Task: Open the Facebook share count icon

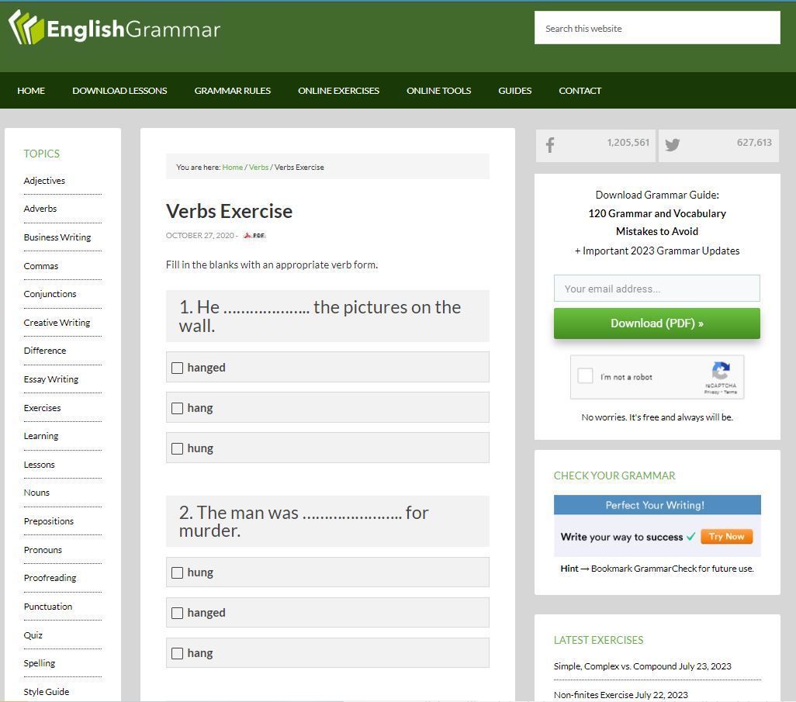Action: 550,145
